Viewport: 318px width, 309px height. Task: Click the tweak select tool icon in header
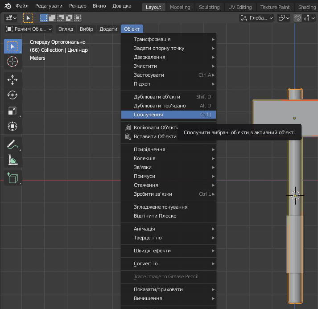pyautogui.click(x=28, y=18)
